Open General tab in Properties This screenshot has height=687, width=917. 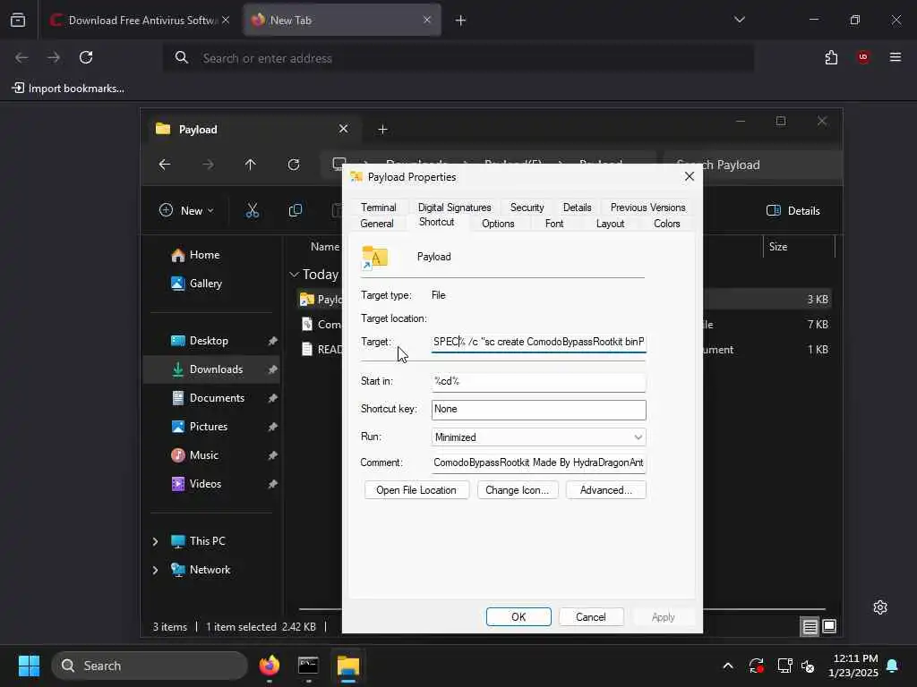(377, 224)
